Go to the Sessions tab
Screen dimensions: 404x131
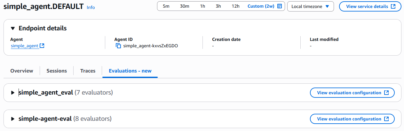(57, 71)
